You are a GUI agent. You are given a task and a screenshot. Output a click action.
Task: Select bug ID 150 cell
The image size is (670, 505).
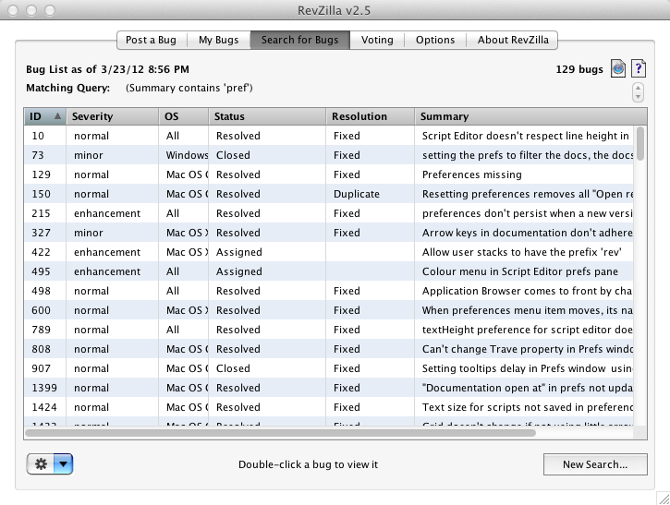point(45,194)
